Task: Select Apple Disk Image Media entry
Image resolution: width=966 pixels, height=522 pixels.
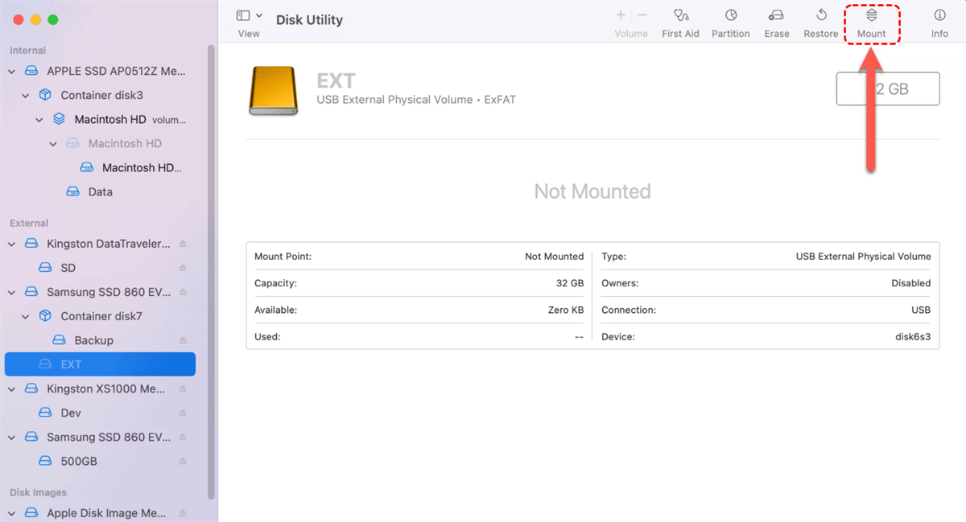Action: (105, 513)
